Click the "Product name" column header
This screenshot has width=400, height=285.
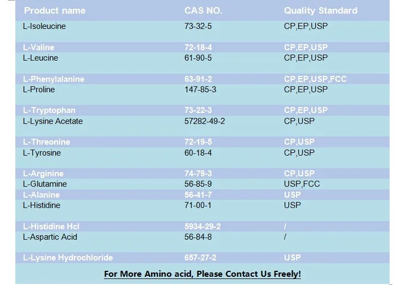coord(55,10)
